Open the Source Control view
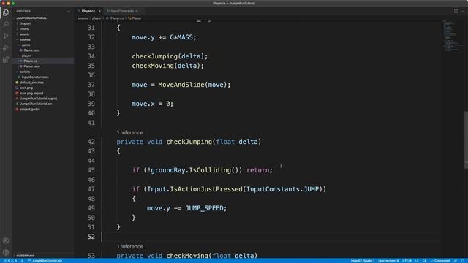Viewport: 468px width, 263px height. pos(6,37)
